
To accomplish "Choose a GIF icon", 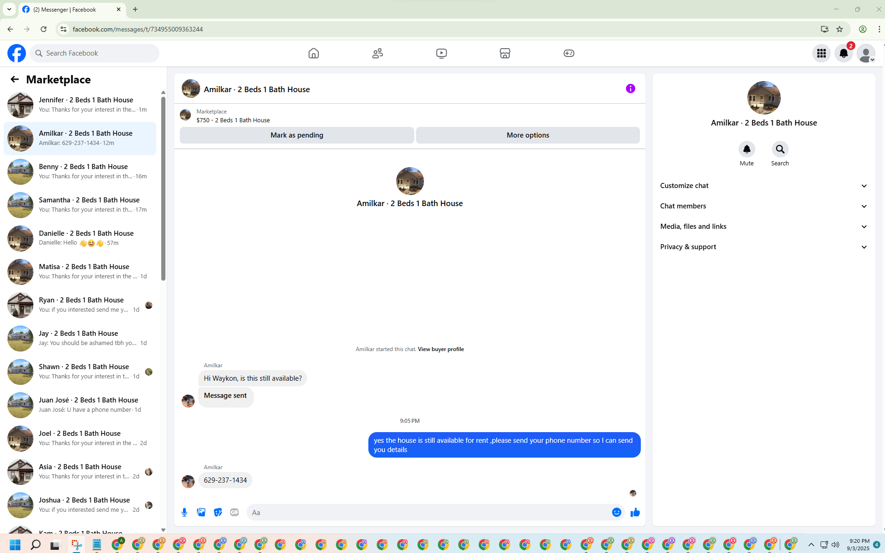I will point(234,512).
